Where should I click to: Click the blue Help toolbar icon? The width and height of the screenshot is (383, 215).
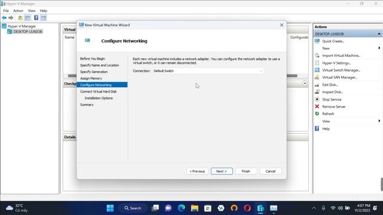[x=36, y=18]
